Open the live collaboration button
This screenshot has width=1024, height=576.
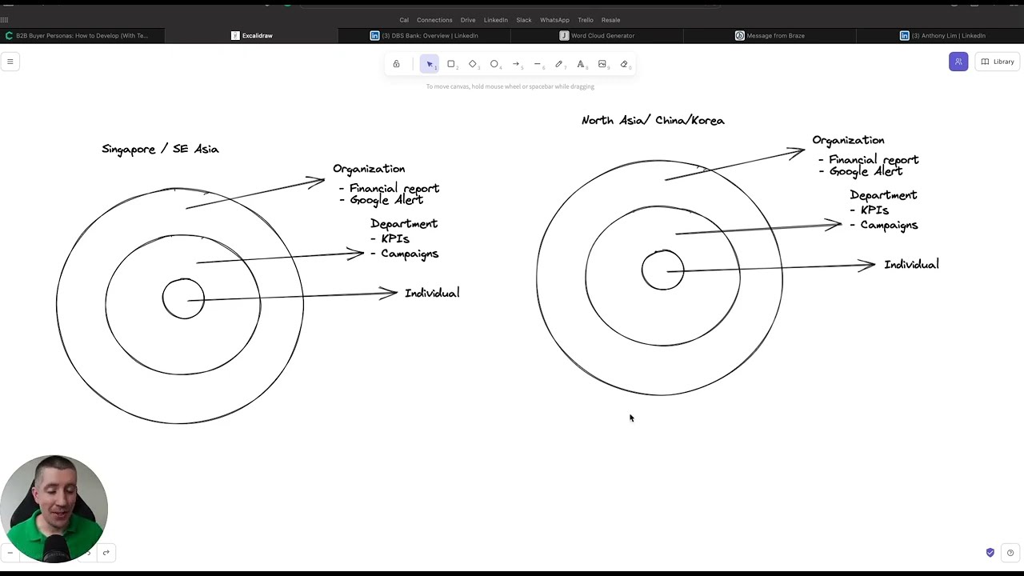click(x=958, y=62)
